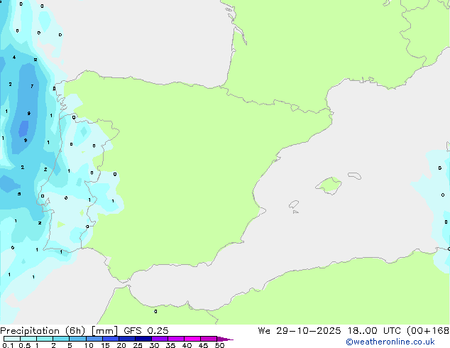Click the purple over-50 arrow at legend end
Screen dimensions: 450x348
[225, 339]
